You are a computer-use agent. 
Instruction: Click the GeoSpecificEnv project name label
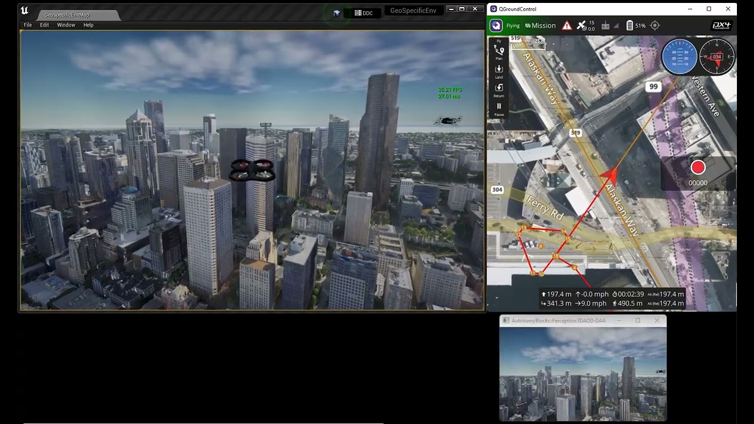[x=413, y=11]
